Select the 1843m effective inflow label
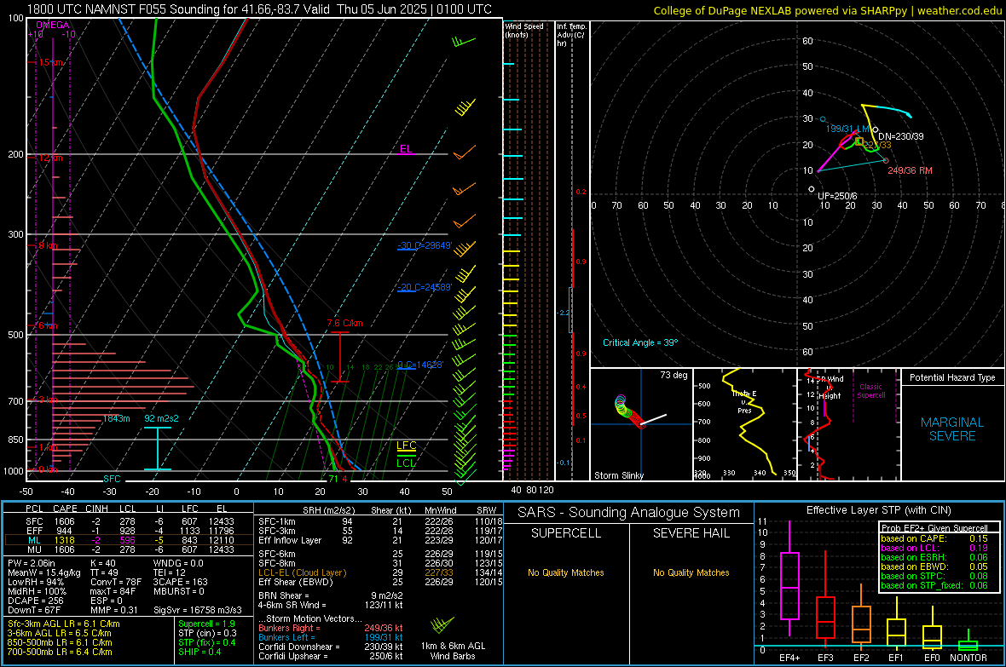The height and width of the screenshot is (667, 1006). pos(116,418)
